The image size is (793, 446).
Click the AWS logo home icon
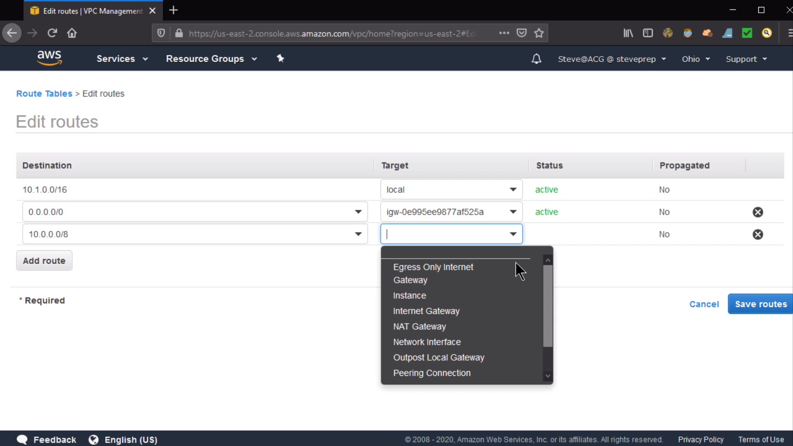click(x=49, y=58)
